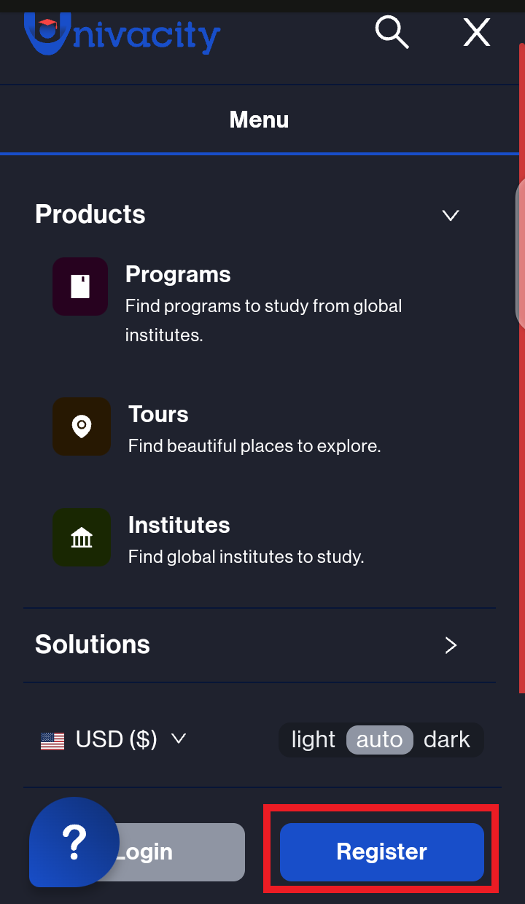The image size is (525, 904).
Task: Set theme to auto
Action: (379, 739)
